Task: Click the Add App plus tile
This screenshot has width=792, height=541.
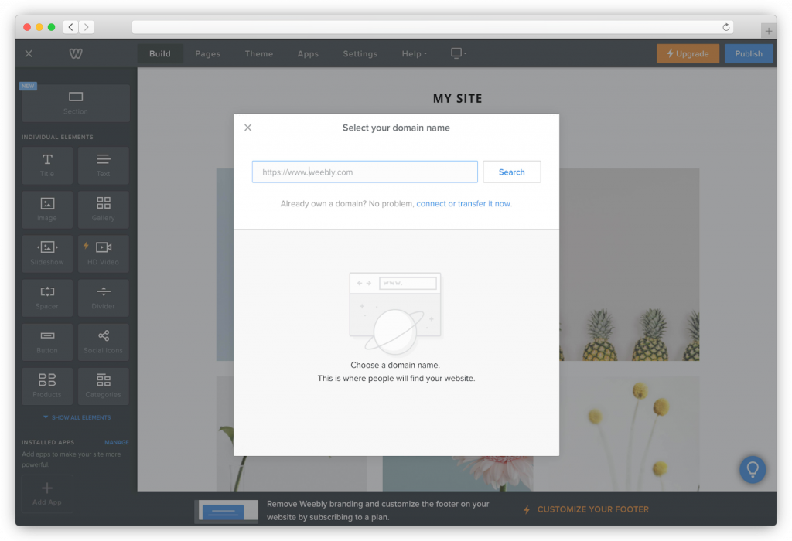Action: click(x=47, y=494)
